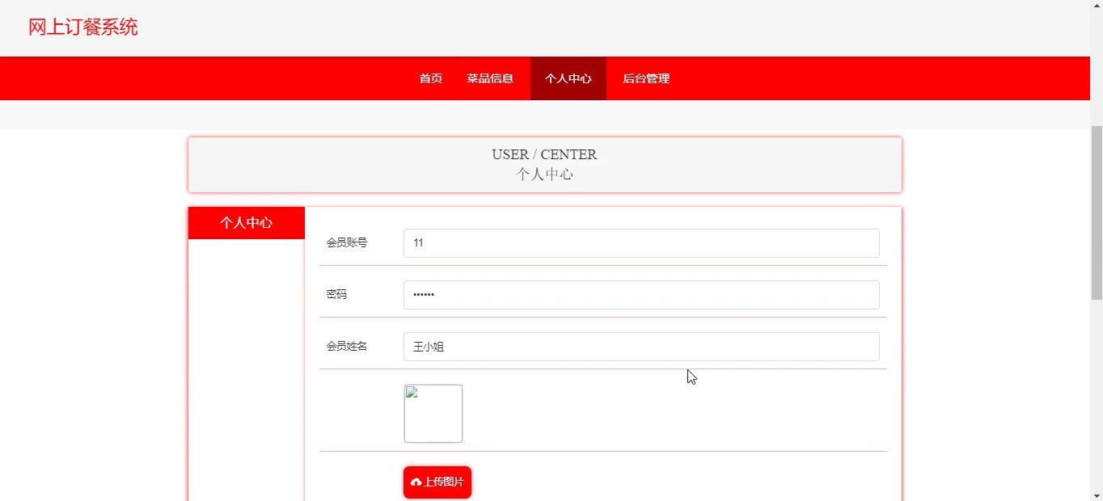Click the page vertical scrollbar thumb
Screen dimensions: 1103x501
1097,213
